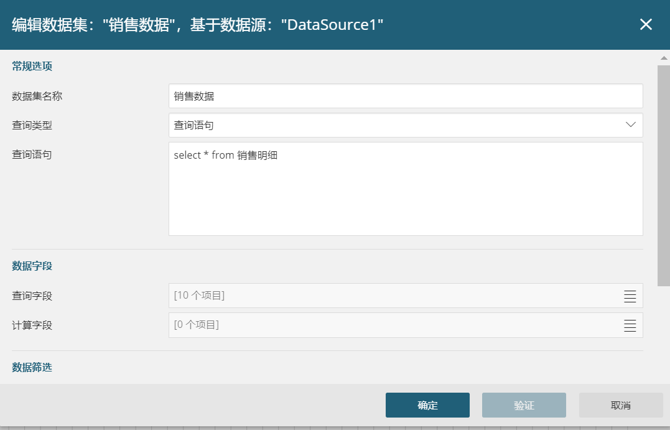Click into the 数据集名称 text field

pyautogui.click(x=405, y=96)
